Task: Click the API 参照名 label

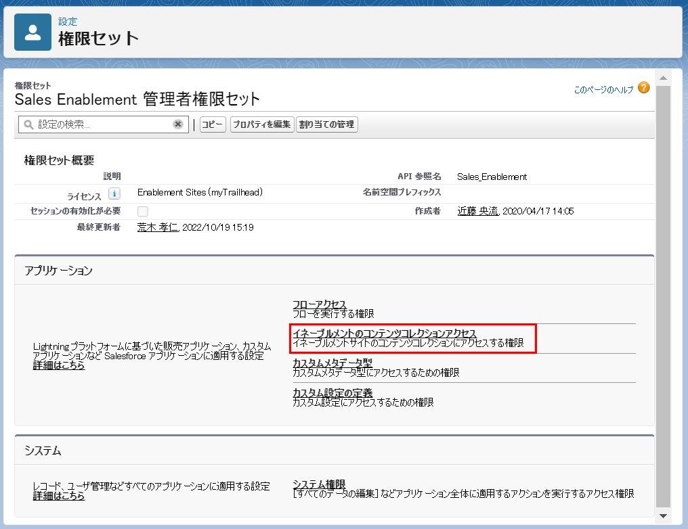Action: pyautogui.click(x=419, y=176)
